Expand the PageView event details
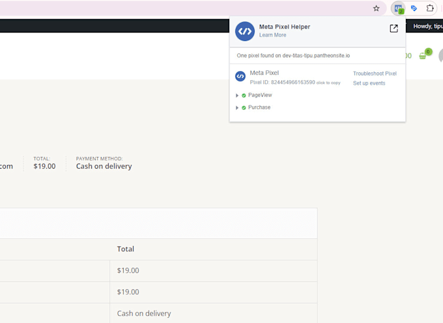 click(237, 95)
